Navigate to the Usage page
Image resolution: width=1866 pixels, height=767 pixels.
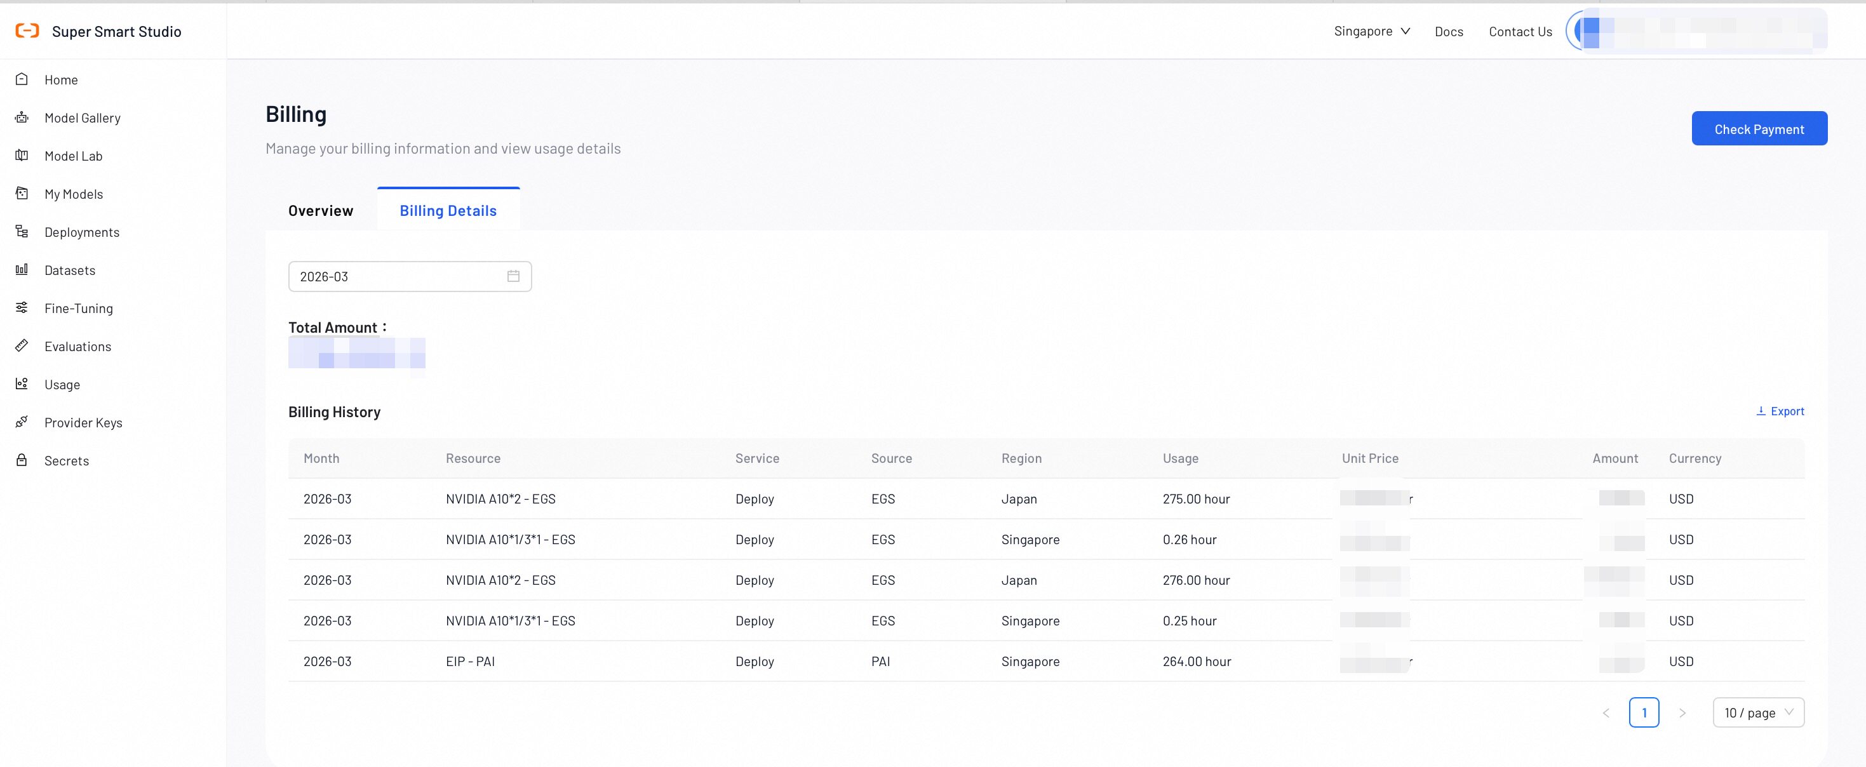62,385
